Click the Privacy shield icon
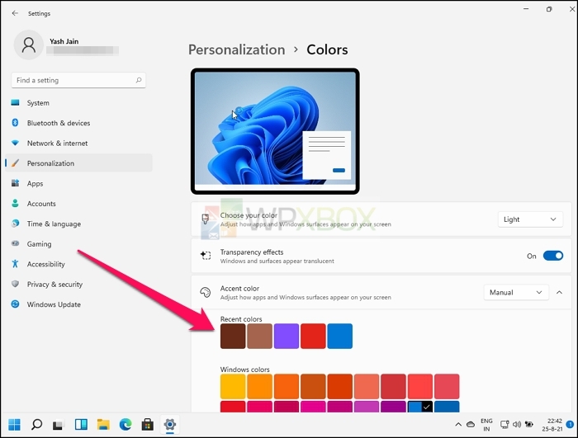 15,284
